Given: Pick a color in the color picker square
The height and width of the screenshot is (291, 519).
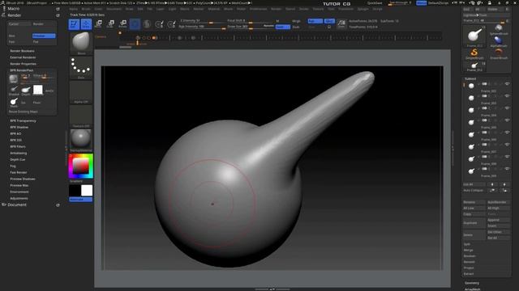Looking at the screenshot, I should (x=81, y=166).
